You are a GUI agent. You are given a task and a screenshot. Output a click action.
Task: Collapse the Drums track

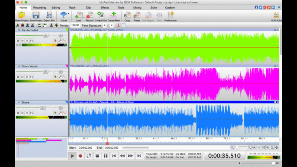[x=19, y=103]
